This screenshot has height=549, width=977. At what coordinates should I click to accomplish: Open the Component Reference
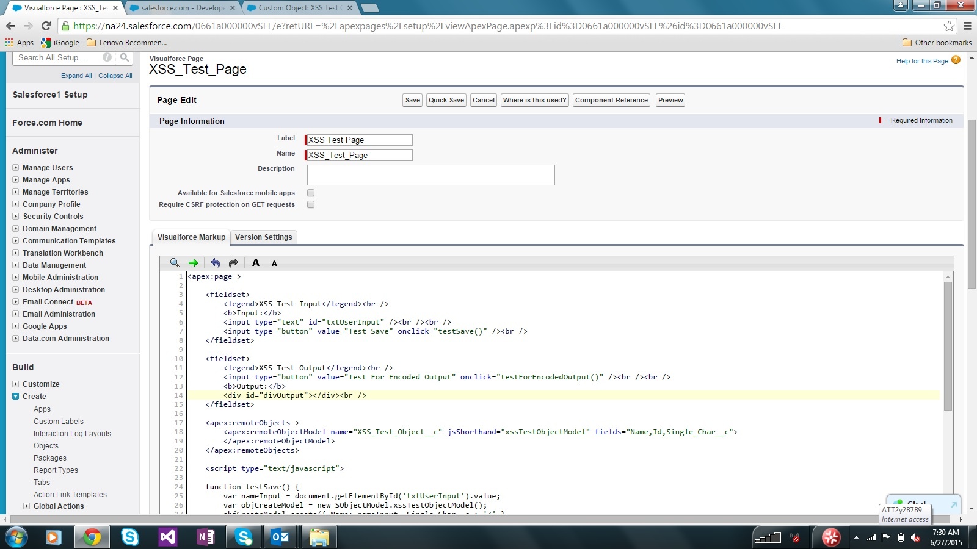pyautogui.click(x=611, y=100)
